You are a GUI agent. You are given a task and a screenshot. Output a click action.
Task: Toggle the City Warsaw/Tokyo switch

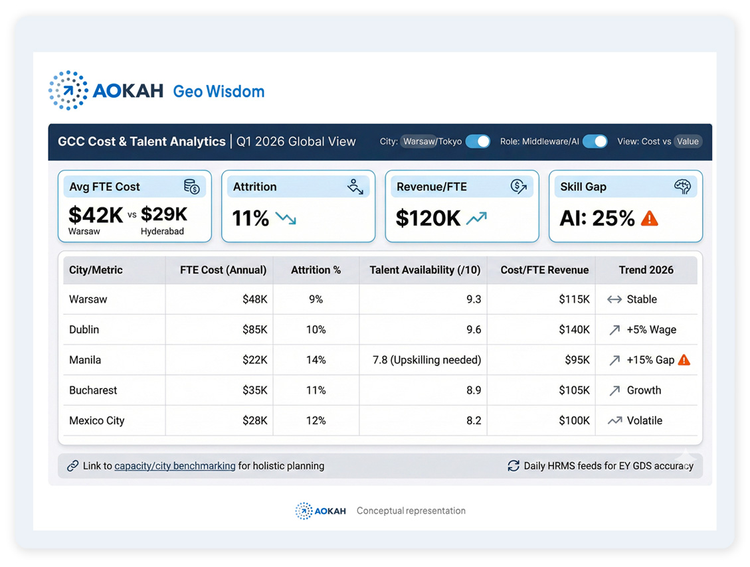(478, 141)
